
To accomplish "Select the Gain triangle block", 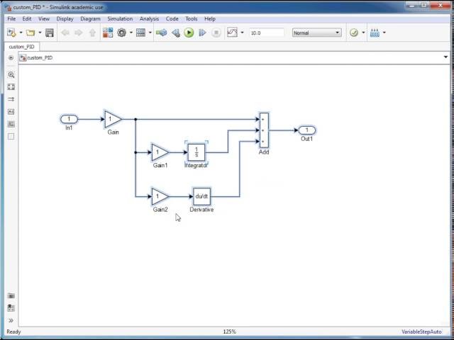I will coord(112,119).
